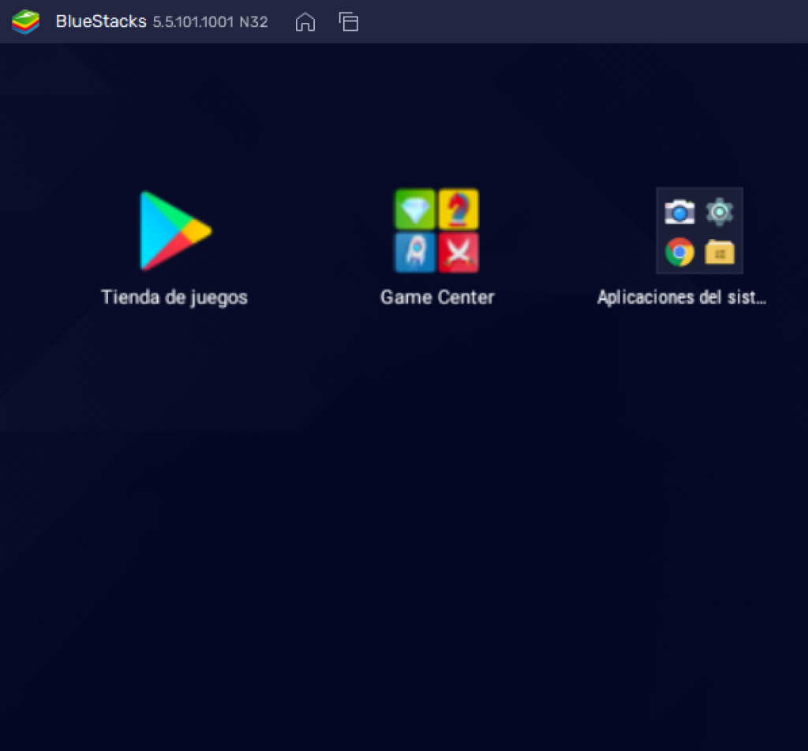Open the Tienda de juegos Play Store icon
This screenshot has height=751, width=808.
coord(174,230)
